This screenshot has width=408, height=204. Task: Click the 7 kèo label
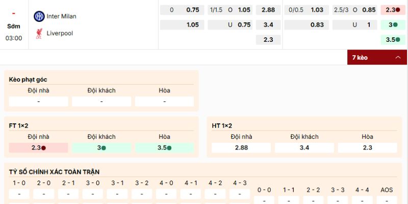(360, 58)
